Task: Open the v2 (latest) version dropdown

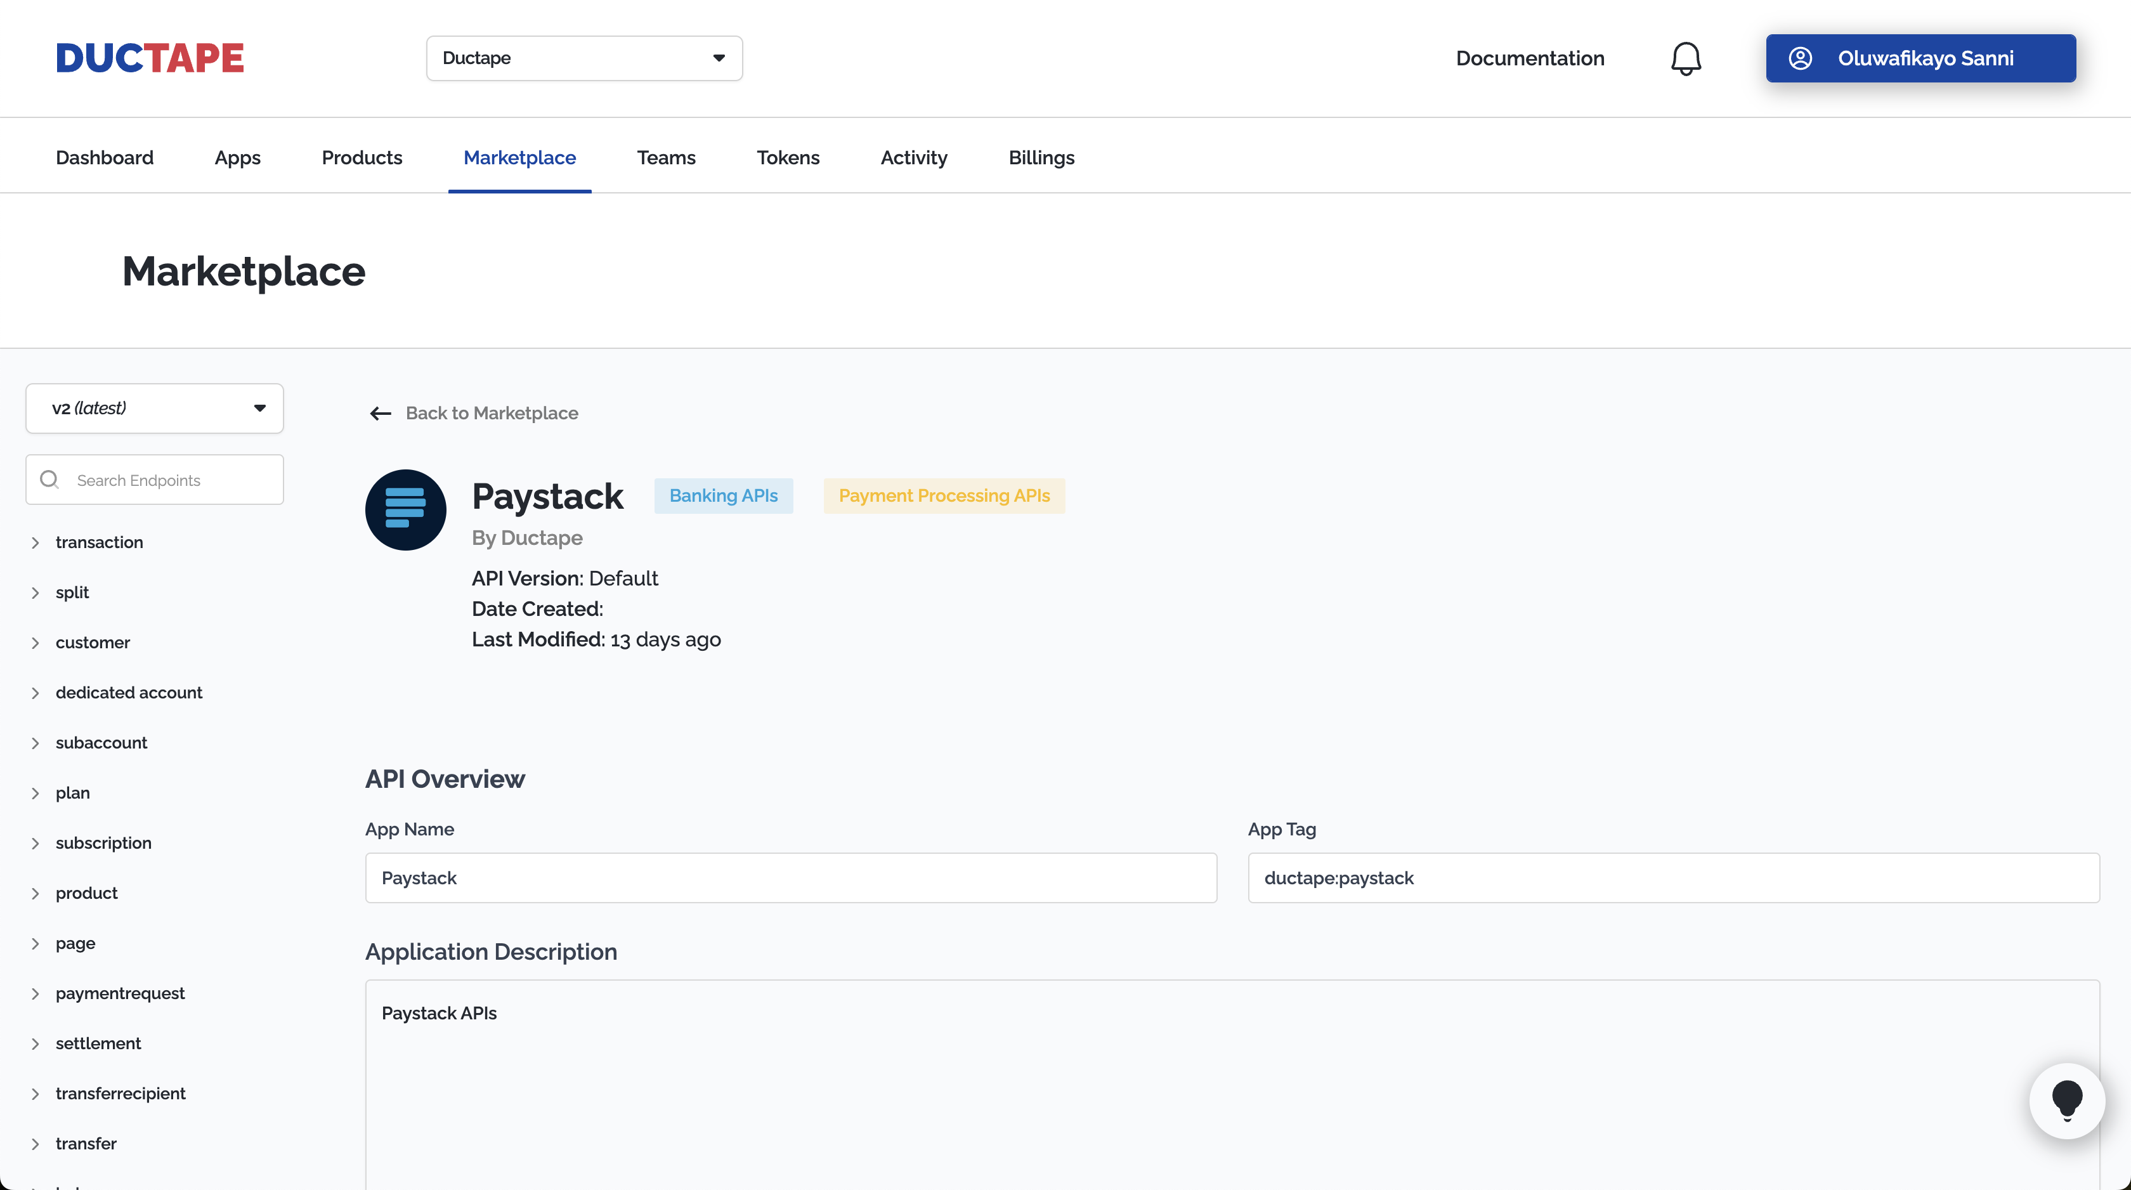Action: 155,408
